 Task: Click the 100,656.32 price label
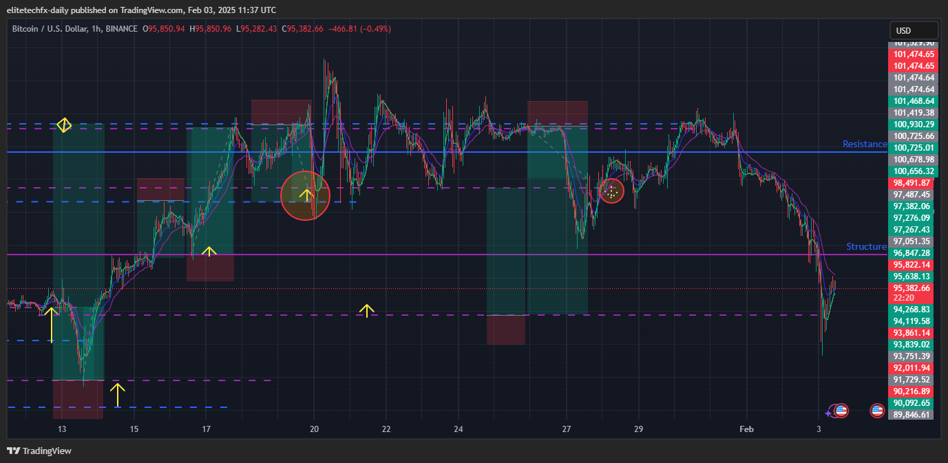pyautogui.click(x=912, y=171)
